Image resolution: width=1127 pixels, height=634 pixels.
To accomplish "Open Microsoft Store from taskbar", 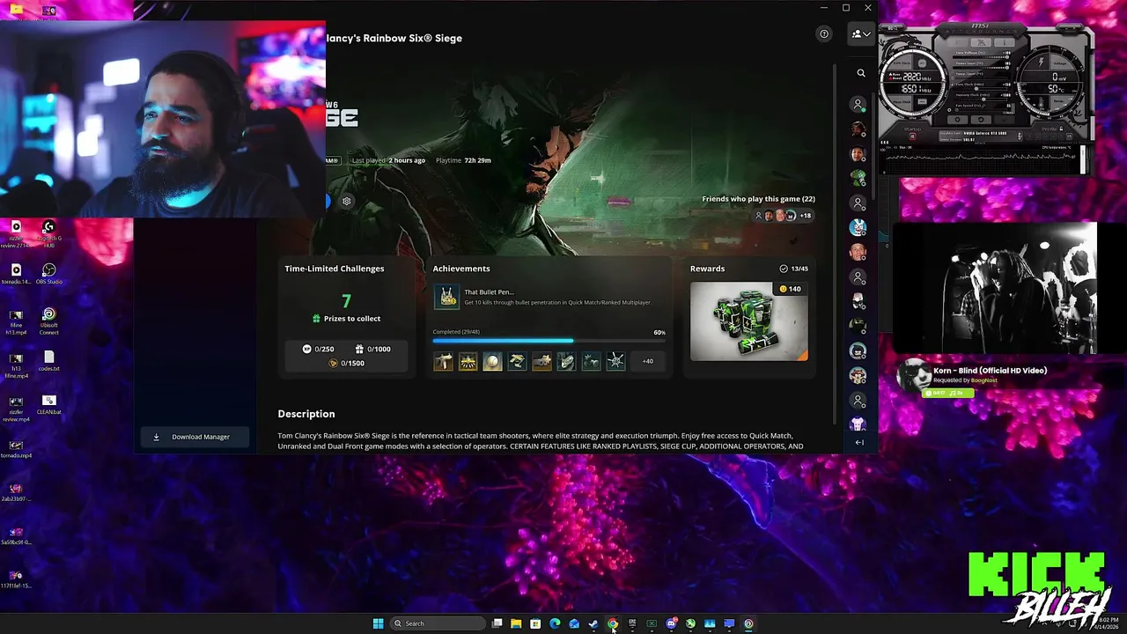I will click(535, 623).
